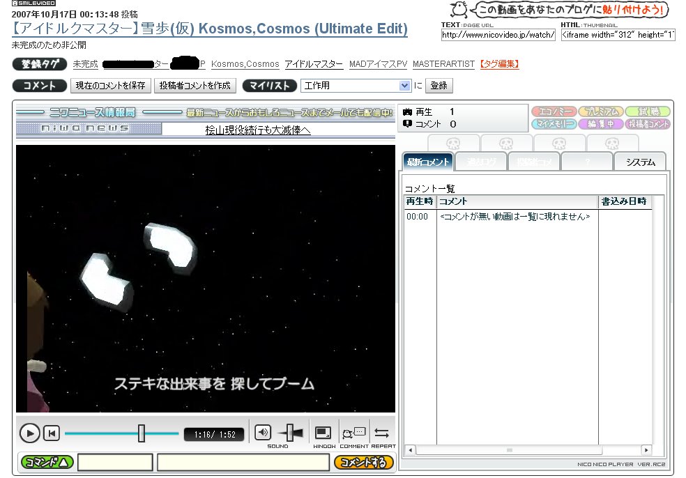Image resolution: width=686 pixels, height=478 pixels.
Task: Click the page URL text field
Action: 498,35
